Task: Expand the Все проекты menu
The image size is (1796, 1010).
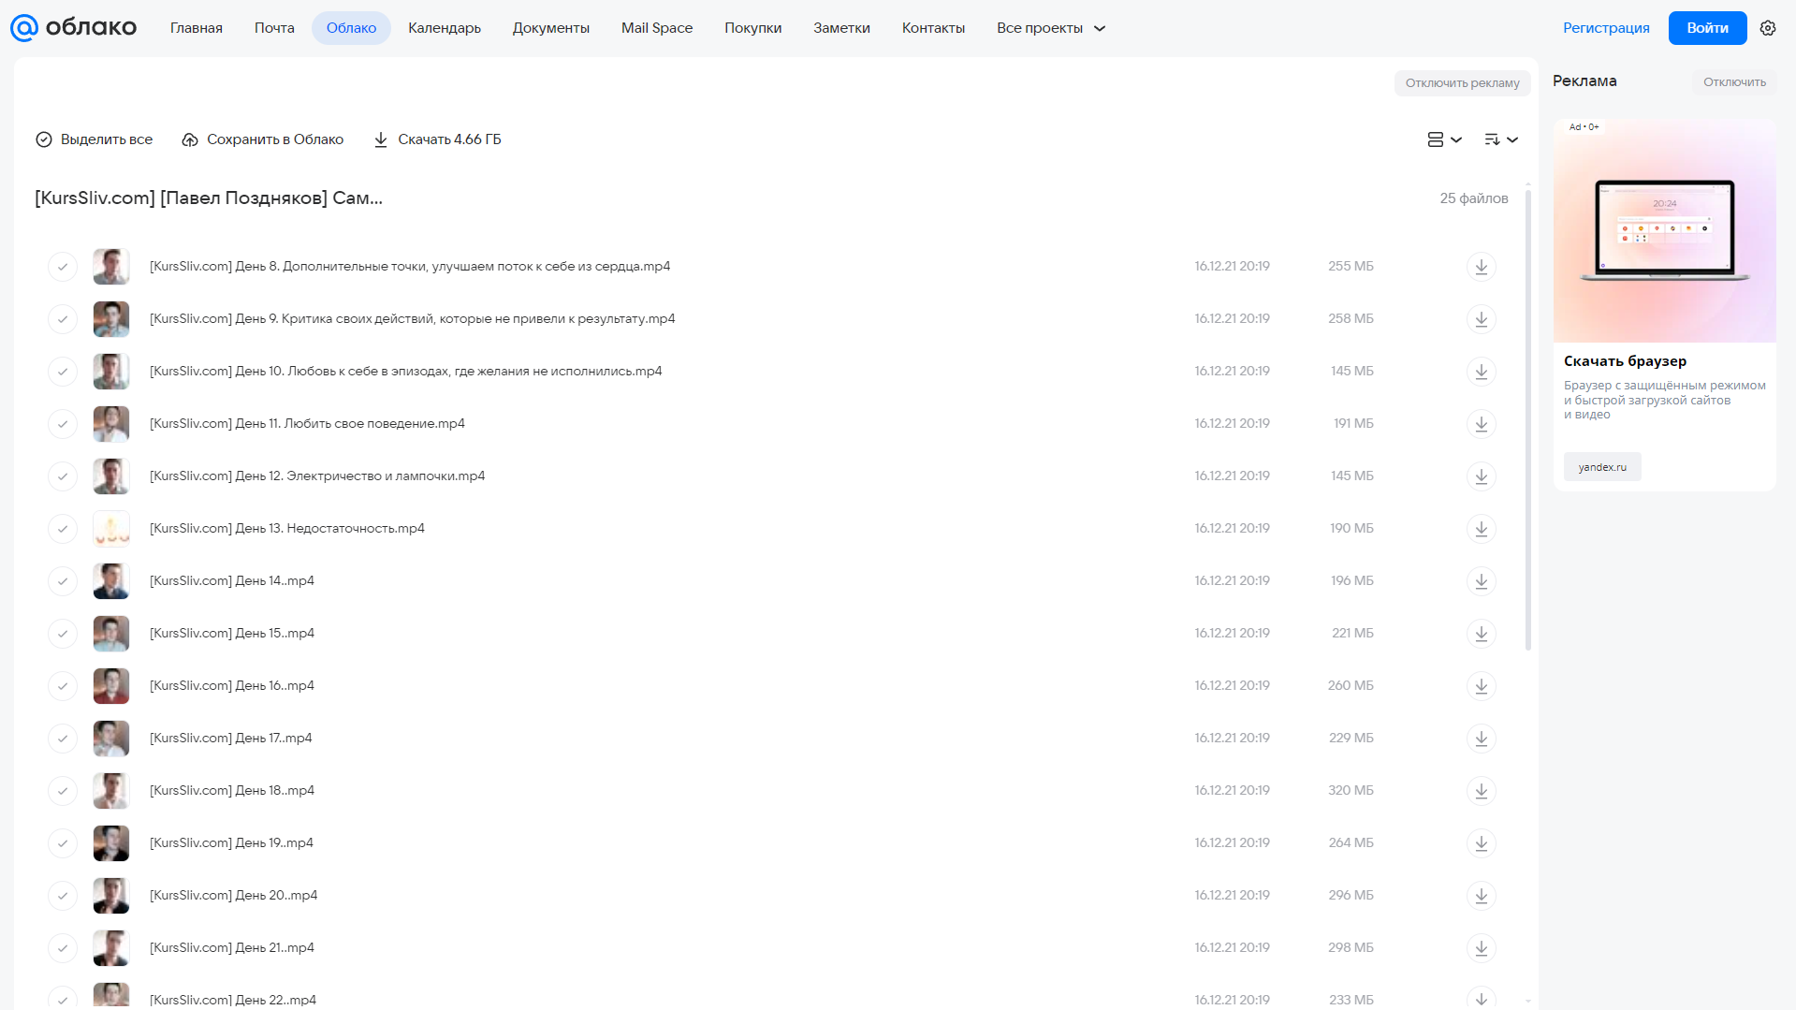Action: 1051,28
